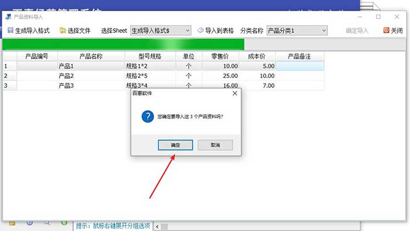410x231 pixels.
Task: Click the highlighted 产品备注 cell in row 1
Action: pyautogui.click(x=300, y=66)
